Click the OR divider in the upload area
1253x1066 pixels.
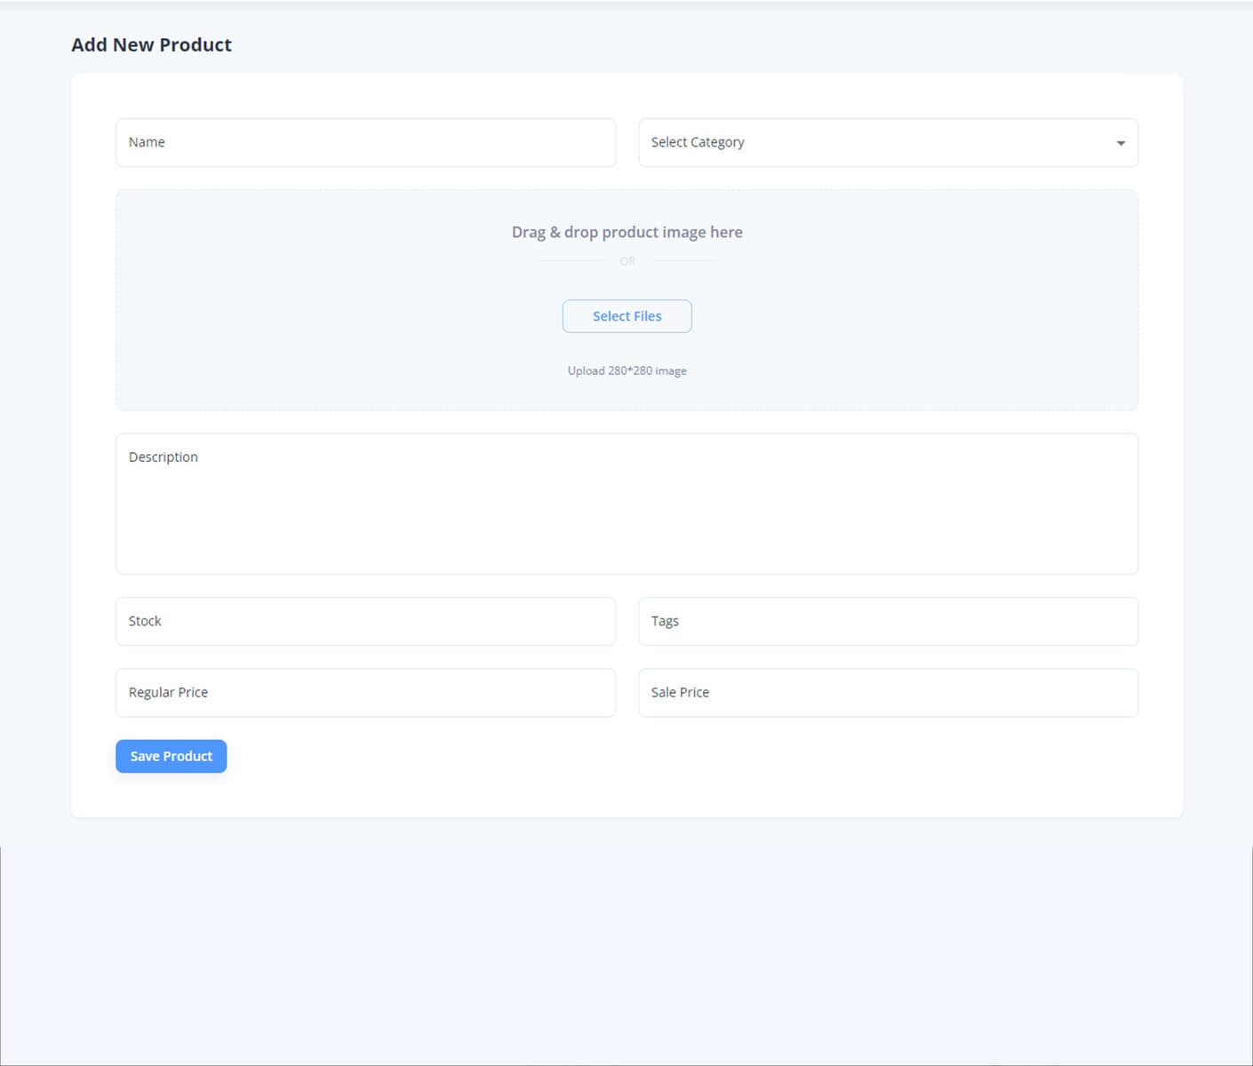coord(626,261)
